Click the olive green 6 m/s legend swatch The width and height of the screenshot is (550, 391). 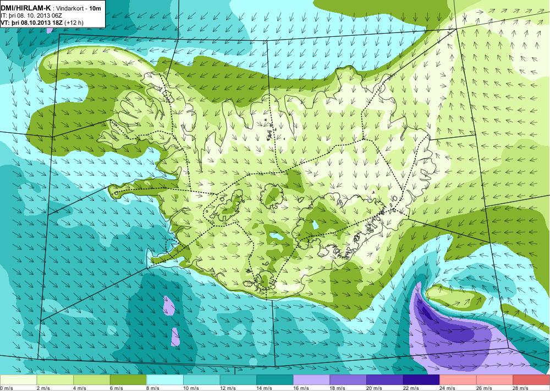click(128, 380)
